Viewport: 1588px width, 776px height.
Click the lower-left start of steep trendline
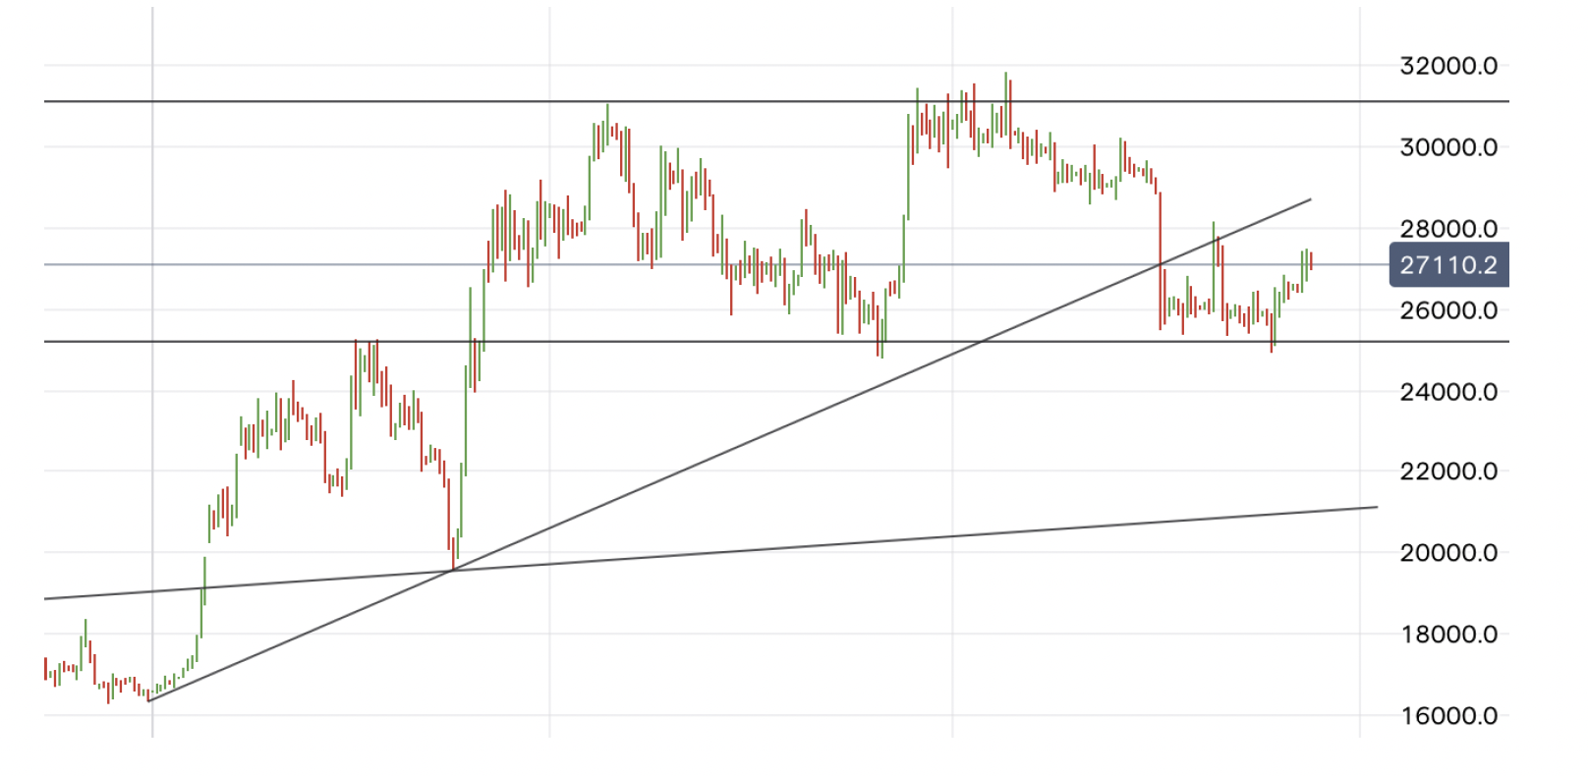[x=148, y=700]
